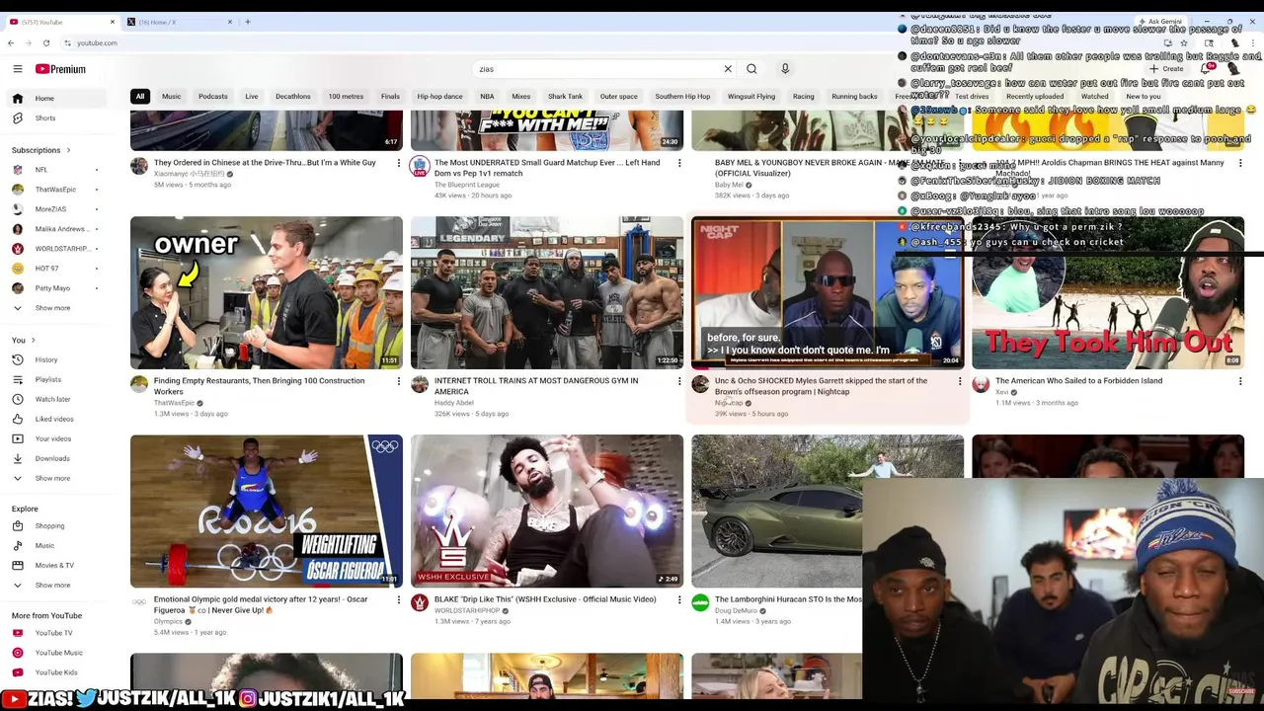Image resolution: width=1264 pixels, height=711 pixels.
Task: Open MoreZIAS subscription channel
Action: [x=55, y=209]
